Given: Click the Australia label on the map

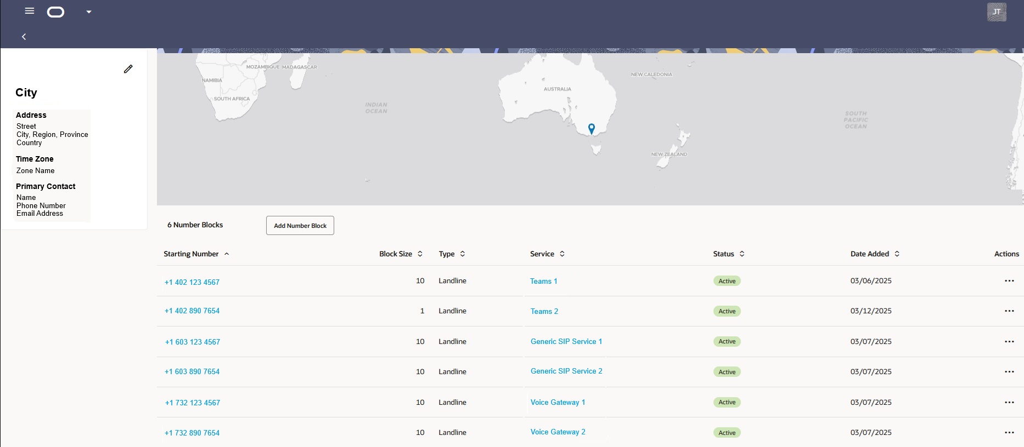Looking at the screenshot, I should pos(558,89).
